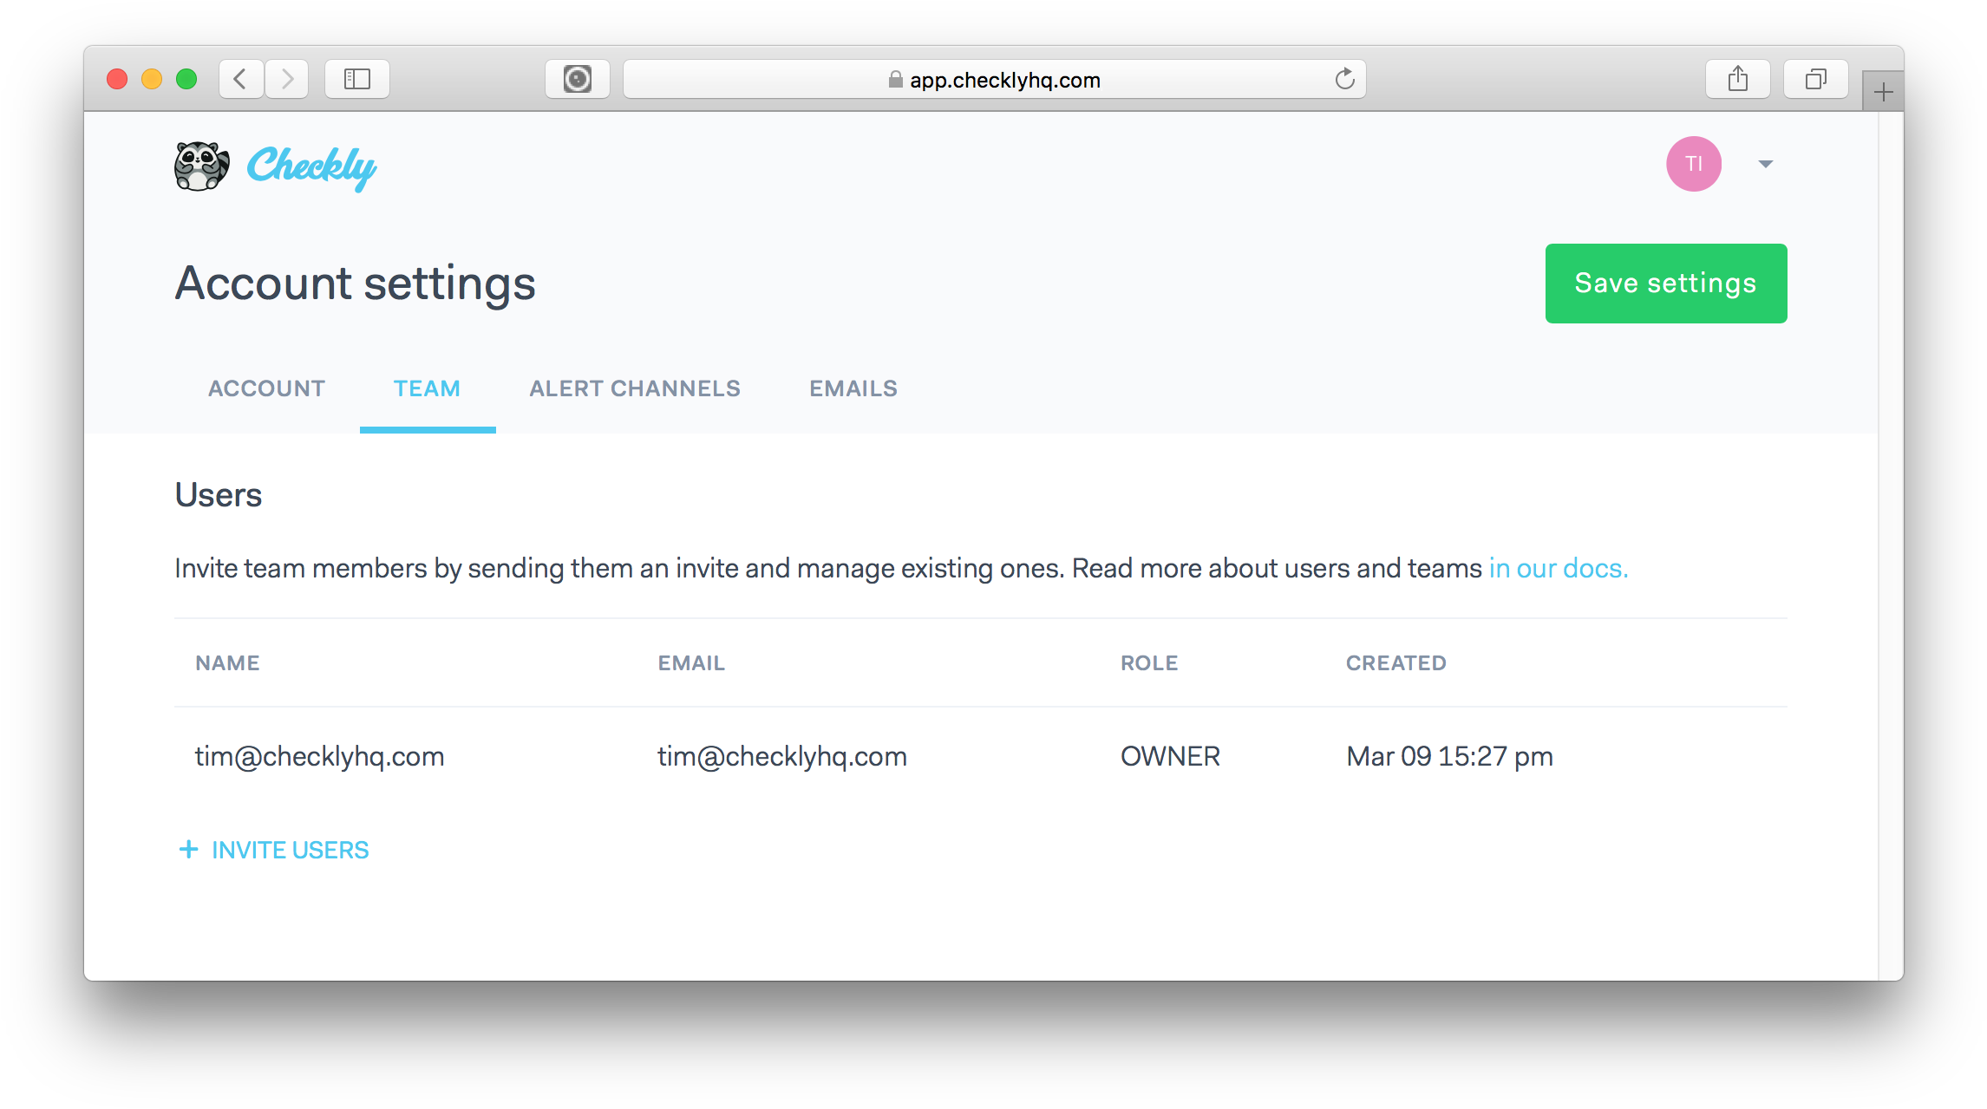Click the sidebar toggle in the browser toolbar
1987x1109 pixels.
(356, 78)
